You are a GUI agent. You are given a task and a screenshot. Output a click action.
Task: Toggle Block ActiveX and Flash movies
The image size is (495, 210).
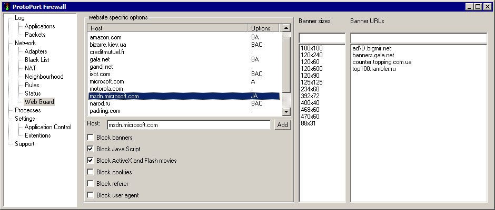pos(91,161)
